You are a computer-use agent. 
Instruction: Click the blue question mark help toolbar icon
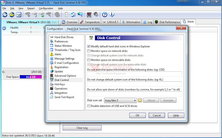coord(105,14)
